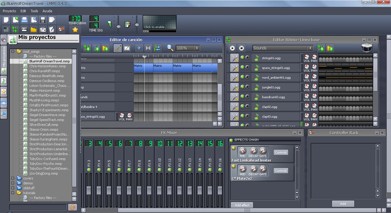The image size is (391, 213).
Task: Toggle the Fast Lookahead limiter effect LED
Action: pos(234,148)
